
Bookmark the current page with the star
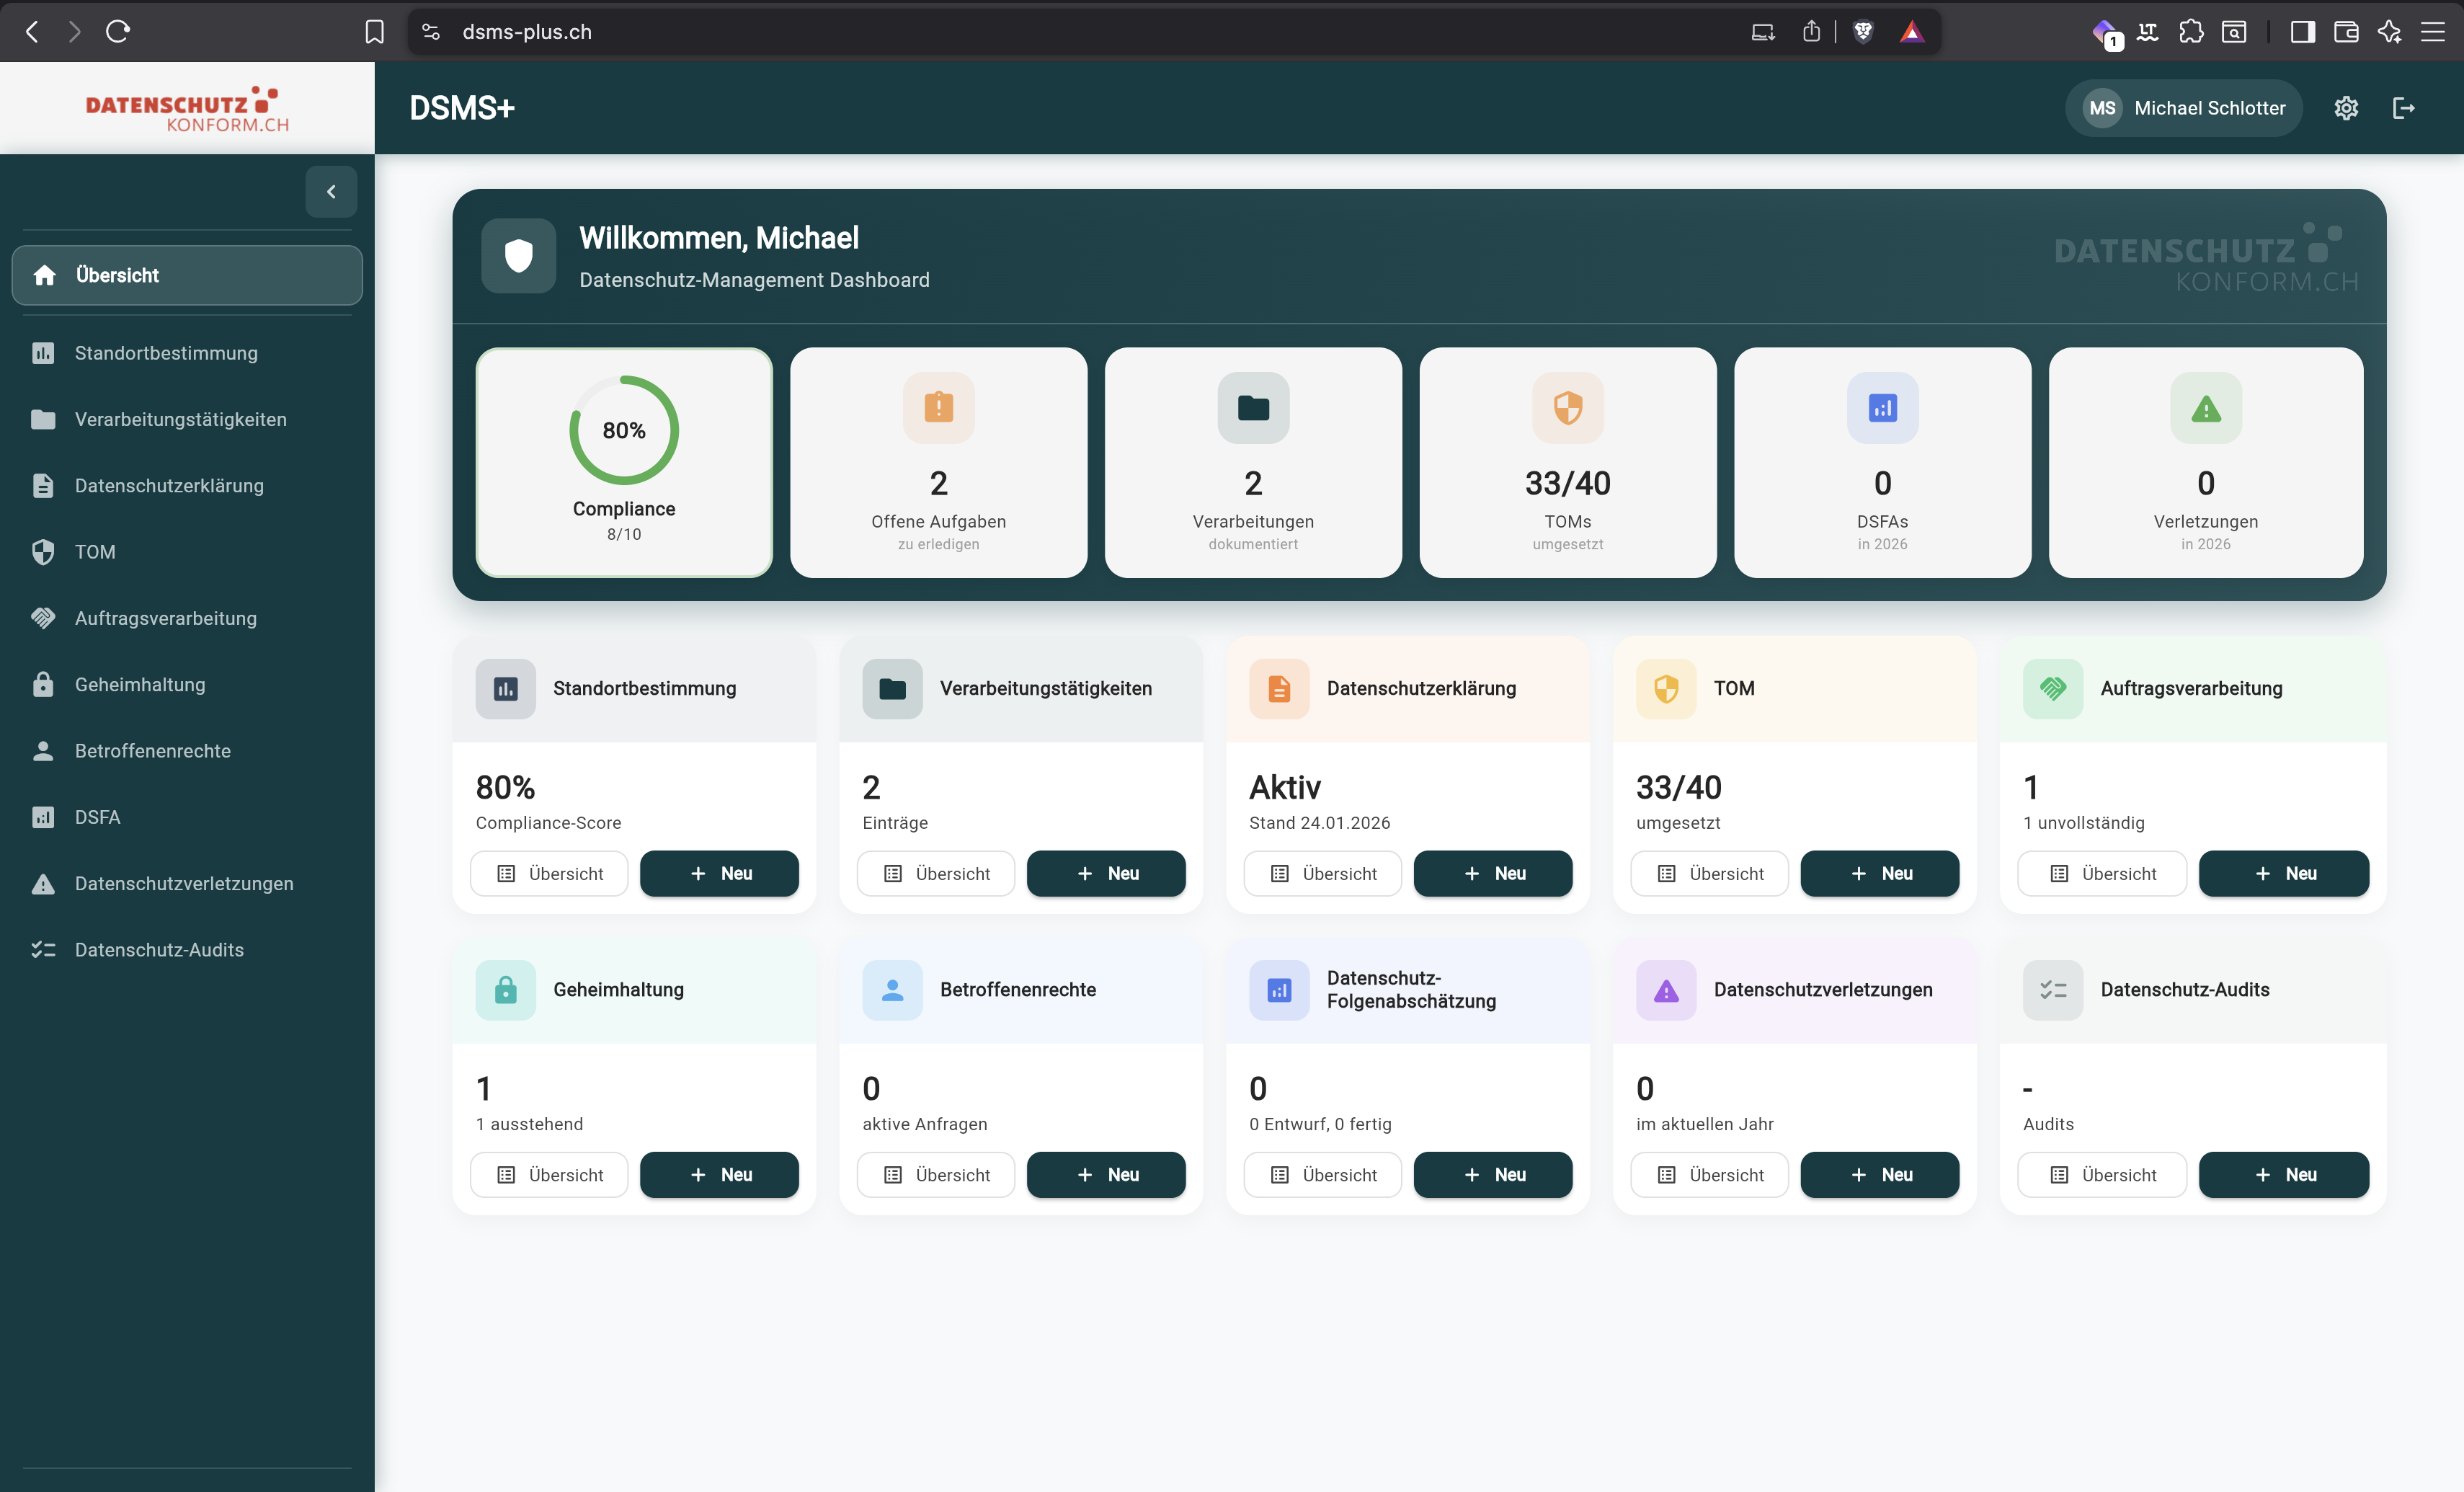coord(375,31)
